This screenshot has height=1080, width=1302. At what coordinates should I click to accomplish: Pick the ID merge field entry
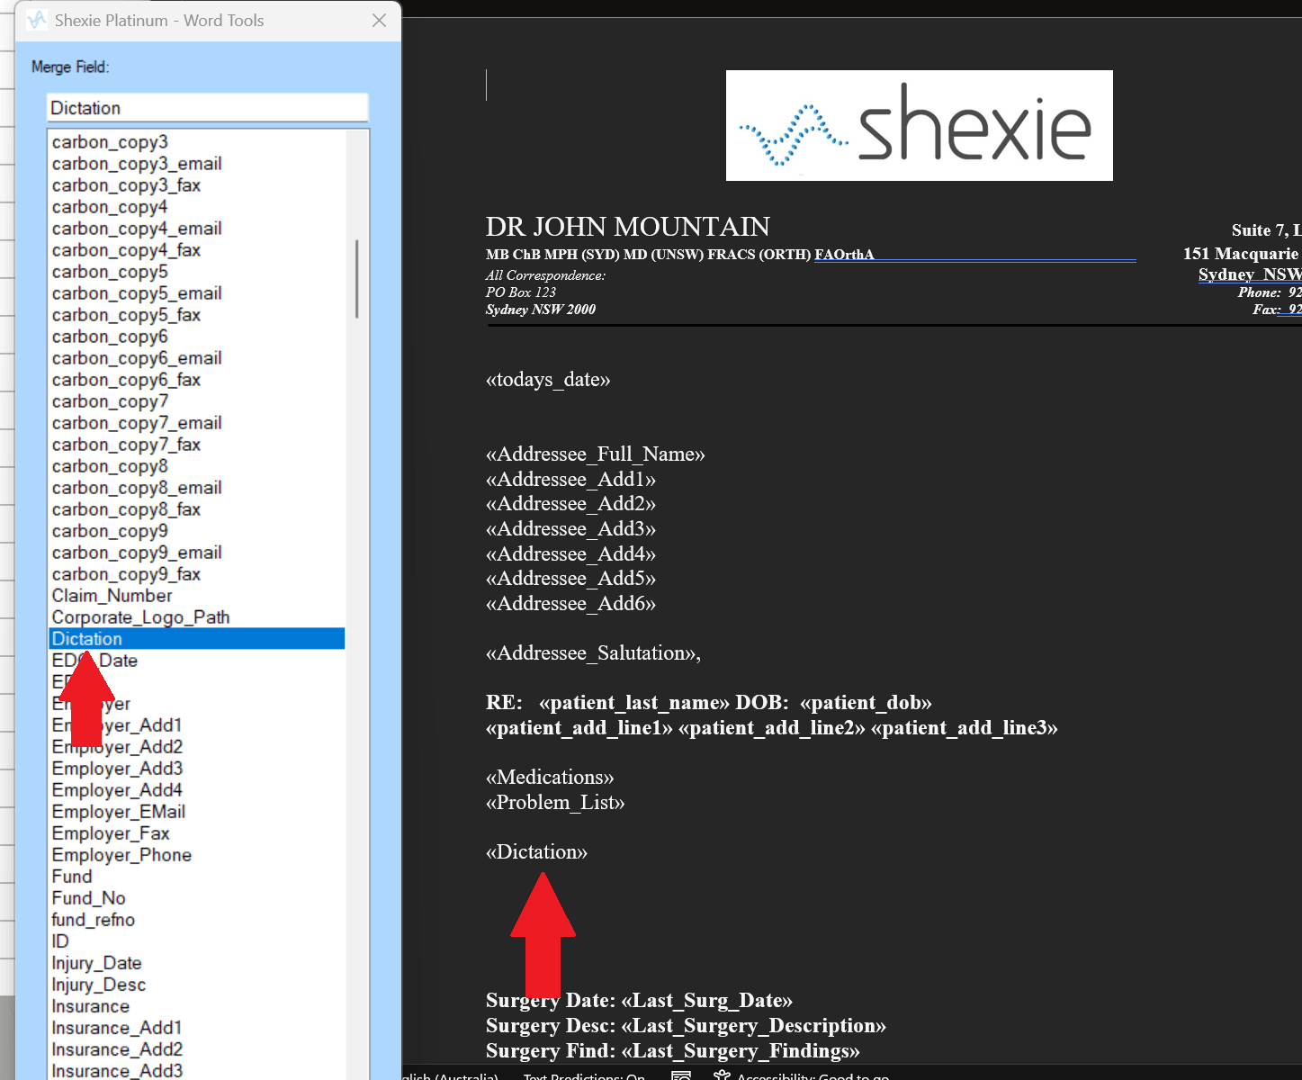196,941
